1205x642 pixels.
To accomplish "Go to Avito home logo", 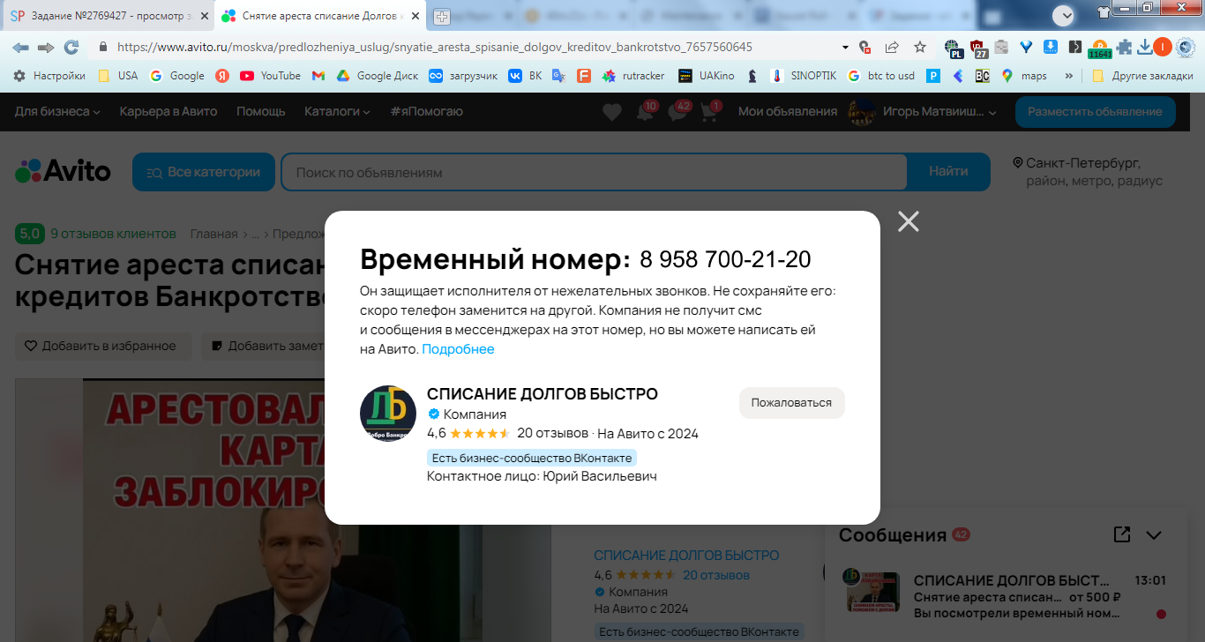I will tap(63, 171).
